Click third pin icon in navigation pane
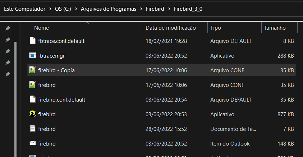This screenshot has height=157, width=303. [8, 51]
